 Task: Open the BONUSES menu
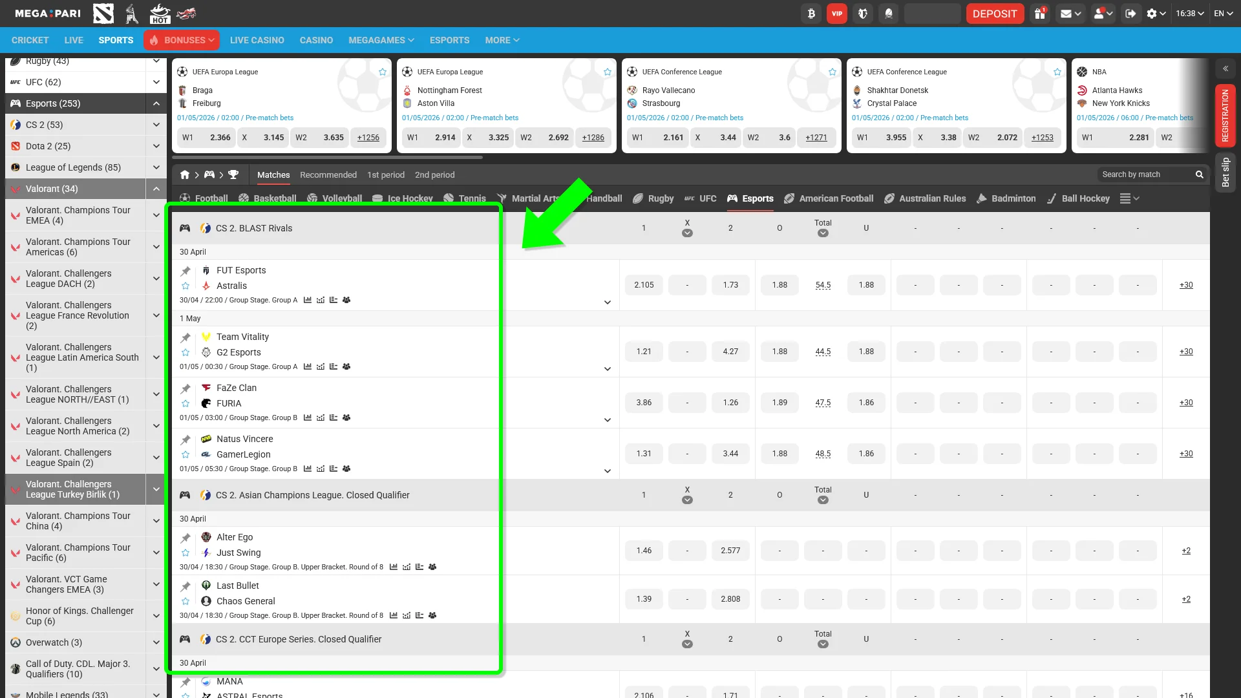182,40
